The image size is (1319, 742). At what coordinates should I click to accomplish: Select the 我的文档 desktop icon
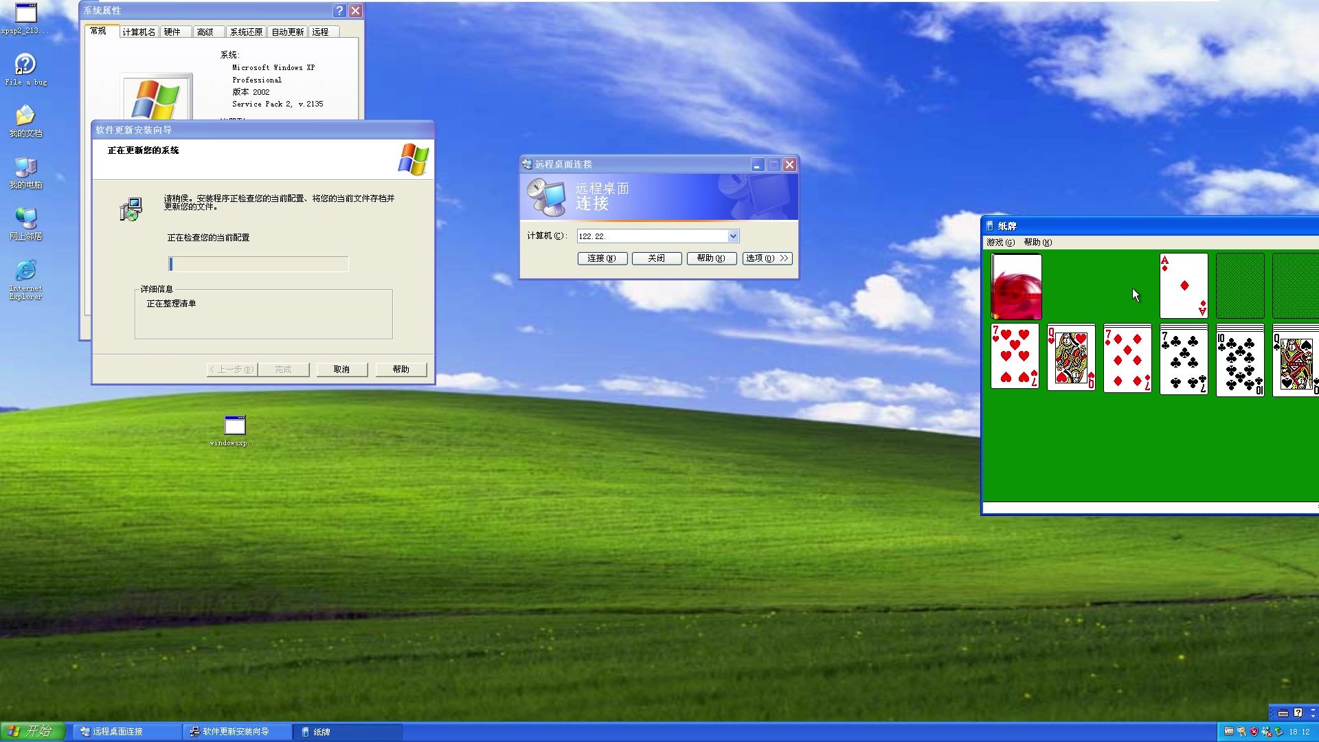coord(25,121)
